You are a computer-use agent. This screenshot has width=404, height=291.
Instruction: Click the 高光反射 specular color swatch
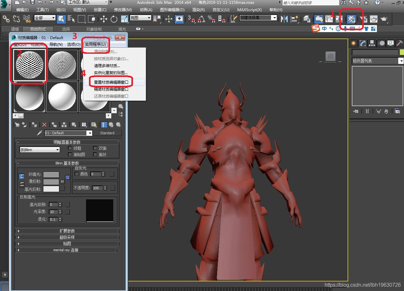[x=51, y=189]
